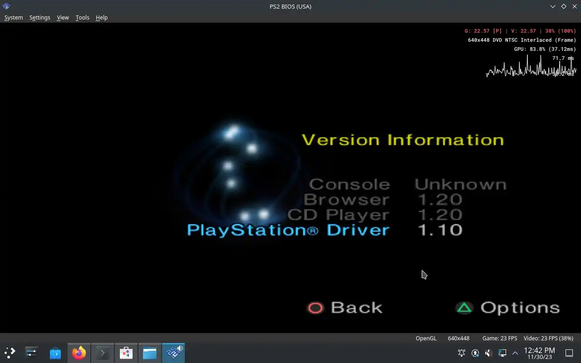The width and height of the screenshot is (581, 363).
Task: Click the Game: 23 FPS status entry
Action: pos(500,338)
